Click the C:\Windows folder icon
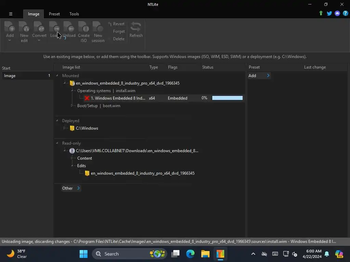This screenshot has height=262, width=350. 72,128
